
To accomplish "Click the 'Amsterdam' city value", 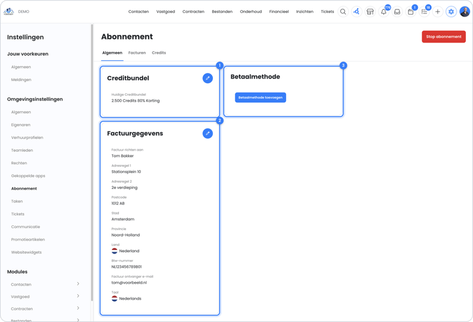I will click(123, 219).
